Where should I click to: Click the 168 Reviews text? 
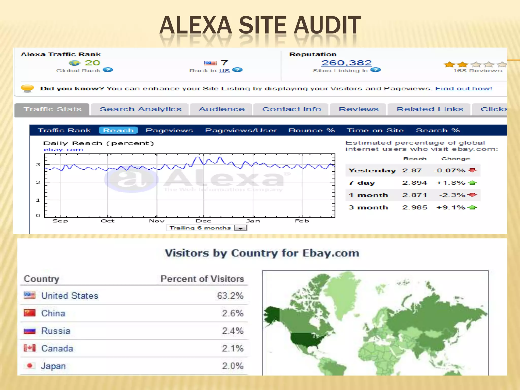(477, 71)
